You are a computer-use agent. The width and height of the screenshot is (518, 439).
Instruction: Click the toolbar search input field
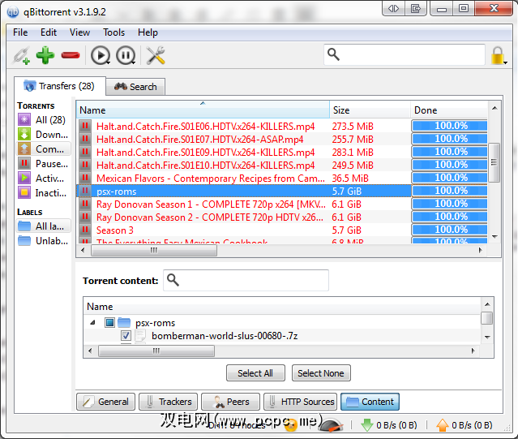405,54
